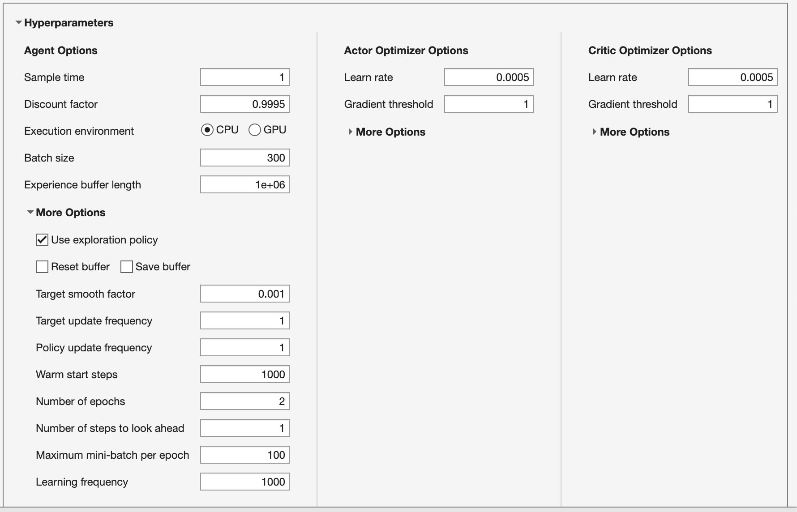797x512 pixels.
Task: Collapse More Options under Agent Options
Action: click(30, 213)
